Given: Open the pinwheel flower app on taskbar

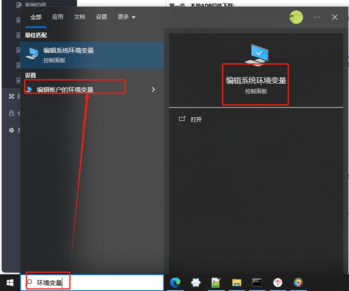Looking at the screenshot, I should (x=196, y=283).
